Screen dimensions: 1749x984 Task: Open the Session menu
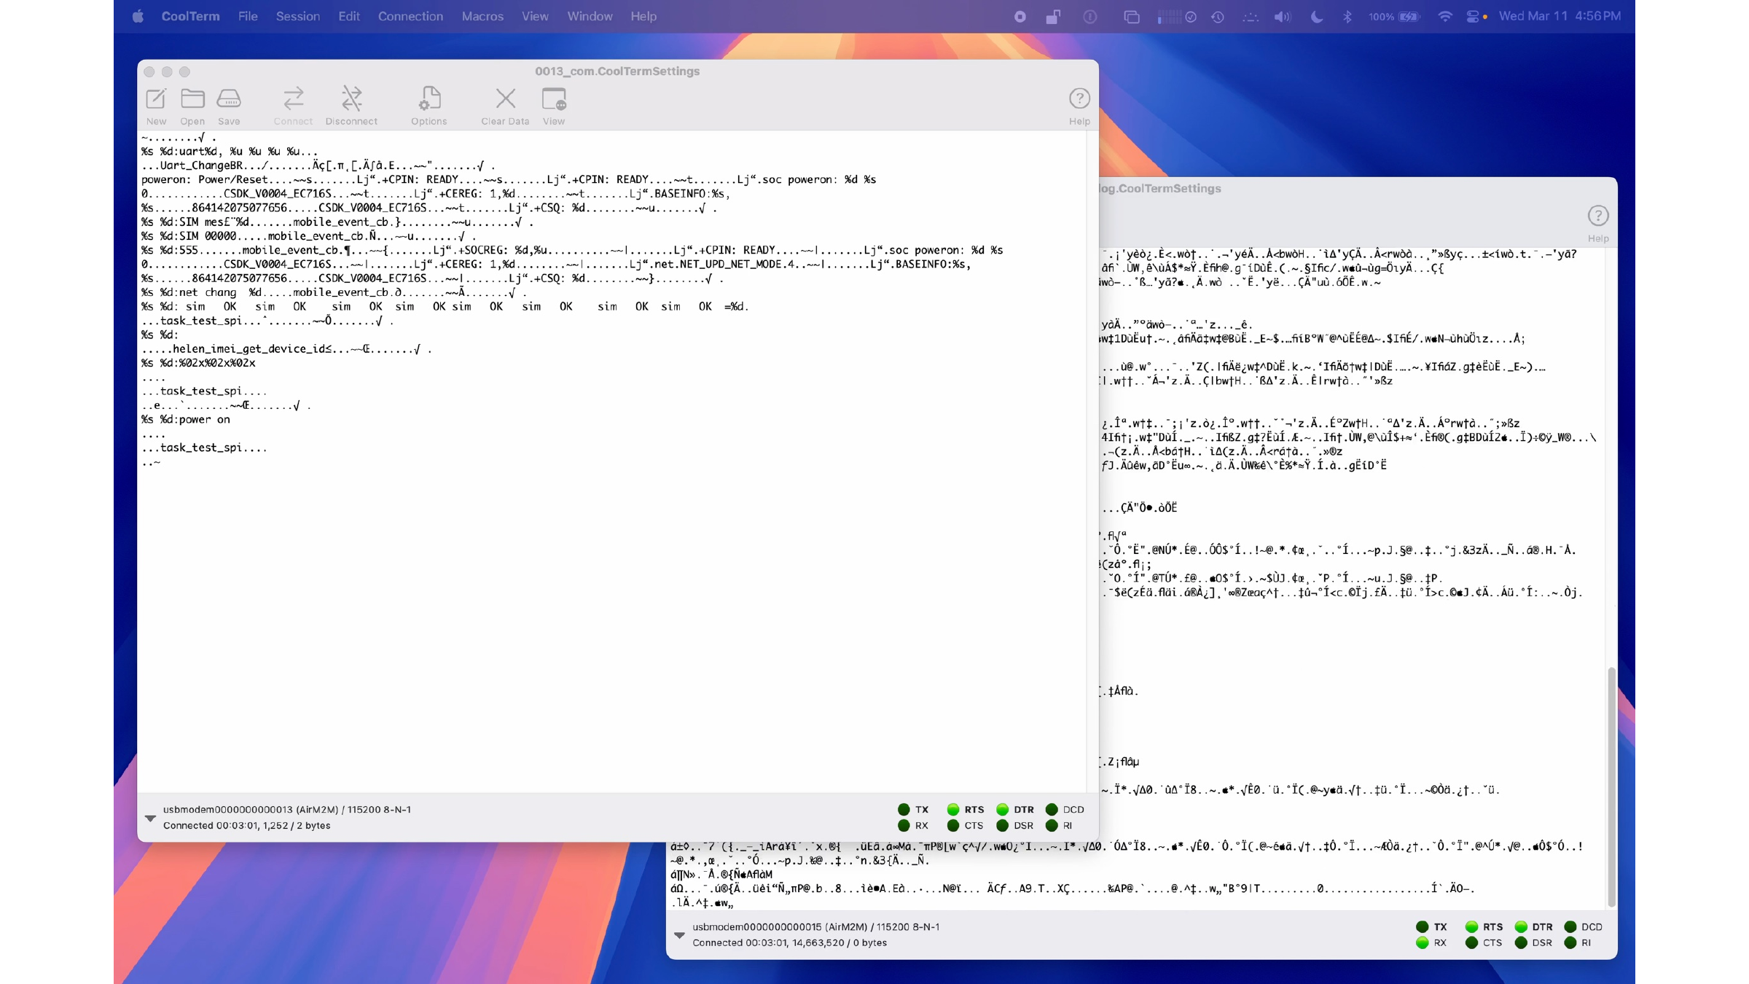tap(297, 16)
